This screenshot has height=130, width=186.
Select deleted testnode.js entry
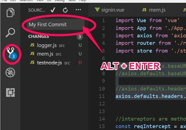click(x=56, y=63)
